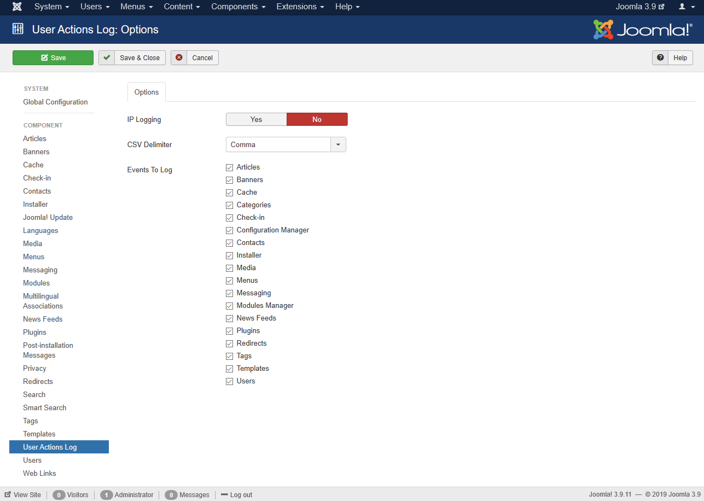The height and width of the screenshot is (501, 704).
Task: Click the Help question mark icon
Action: 661,57
